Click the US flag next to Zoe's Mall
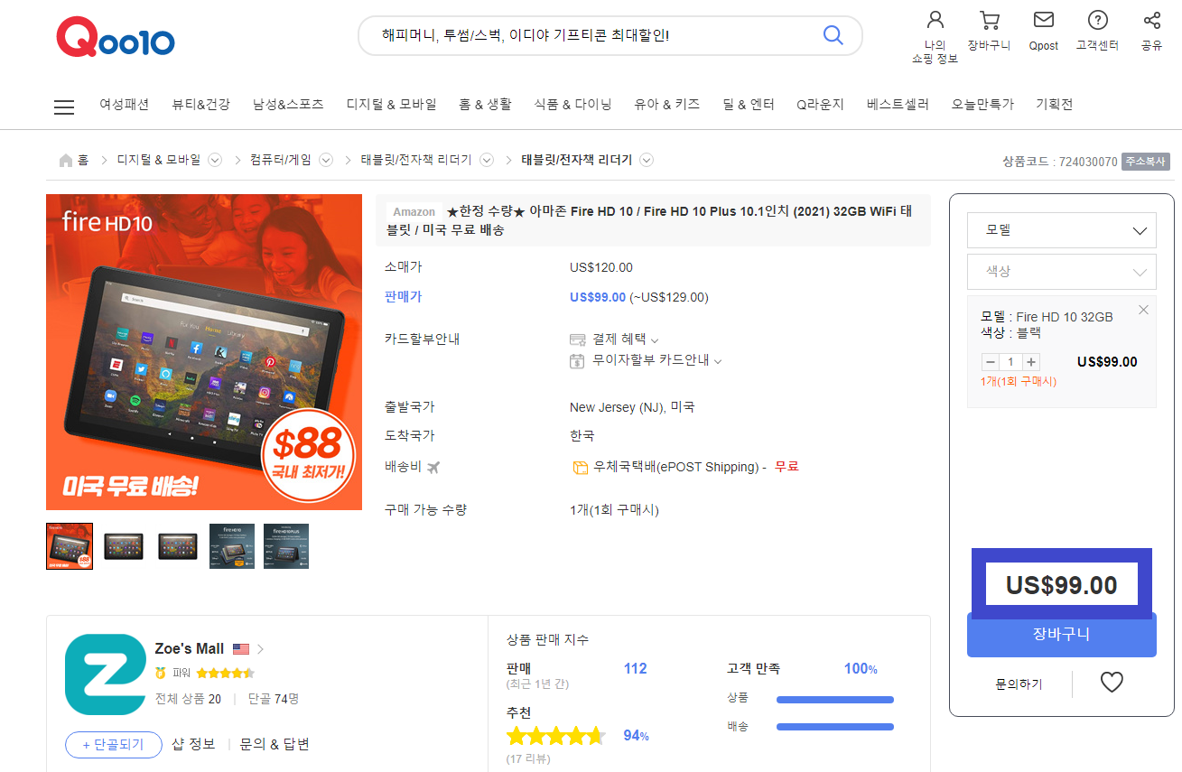 [241, 648]
